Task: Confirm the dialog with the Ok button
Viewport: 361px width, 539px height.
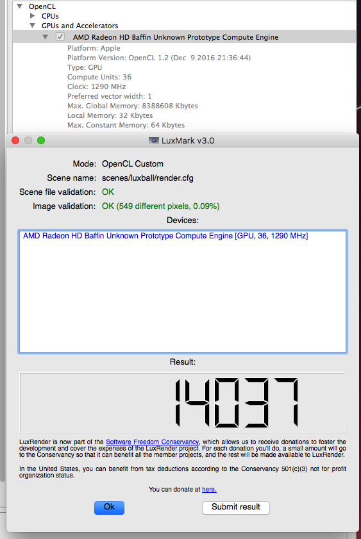Action: [110, 508]
